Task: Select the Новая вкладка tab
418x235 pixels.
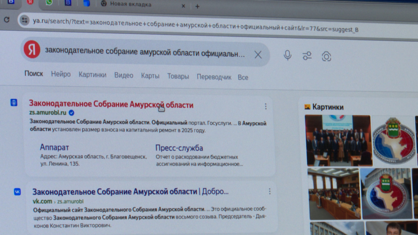Action: (x=130, y=4)
